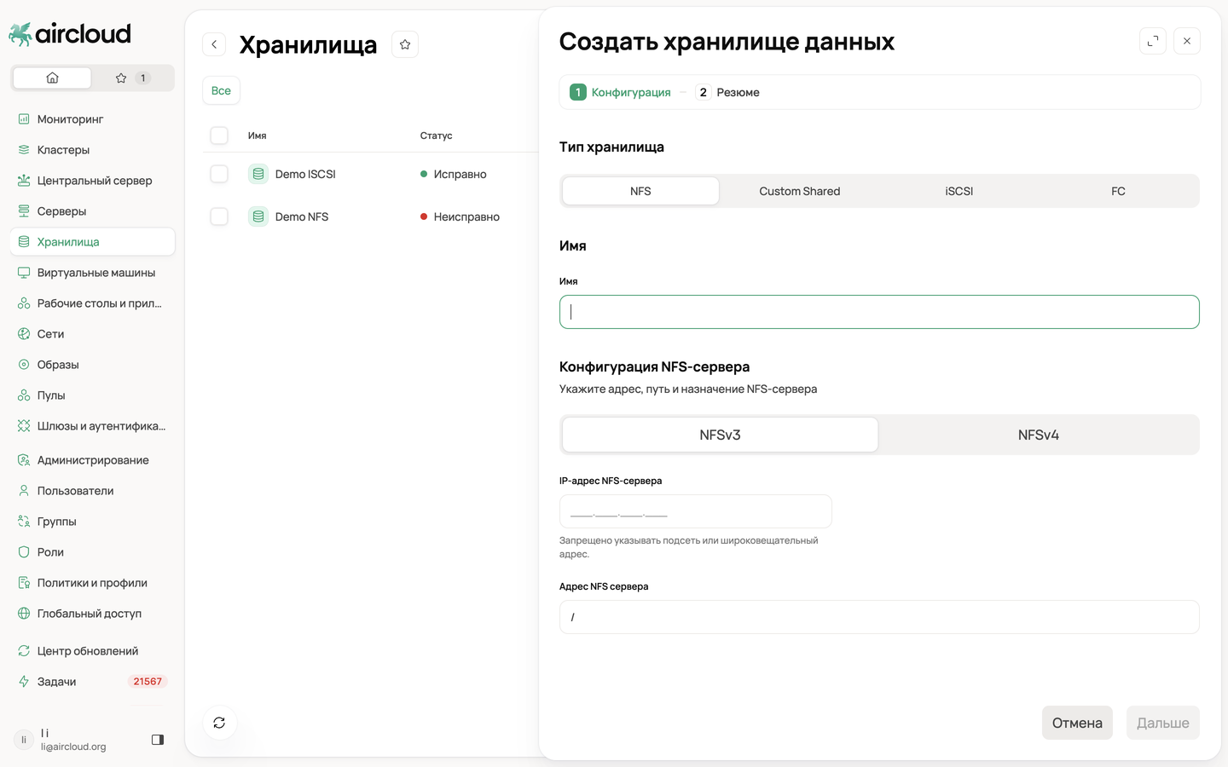Click the Все filter button
The height and width of the screenshot is (767, 1228).
[221, 90]
